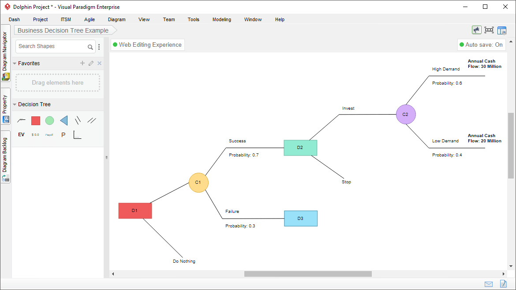Click the layers window icon in toolbar
Image resolution: width=516 pixels, height=290 pixels.
pos(502,30)
